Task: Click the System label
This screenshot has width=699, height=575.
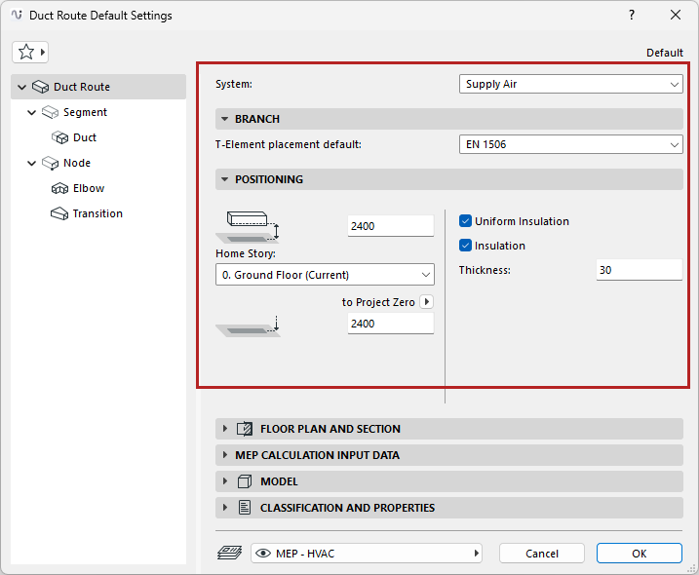Action: [234, 84]
